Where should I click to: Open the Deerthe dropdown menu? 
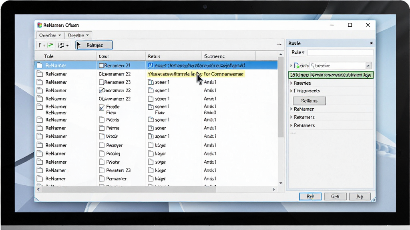(x=78, y=35)
